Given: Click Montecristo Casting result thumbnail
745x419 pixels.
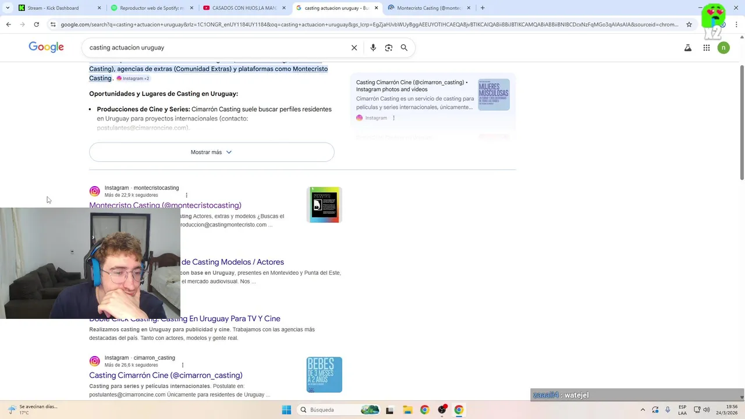Looking at the screenshot, I should point(324,205).
